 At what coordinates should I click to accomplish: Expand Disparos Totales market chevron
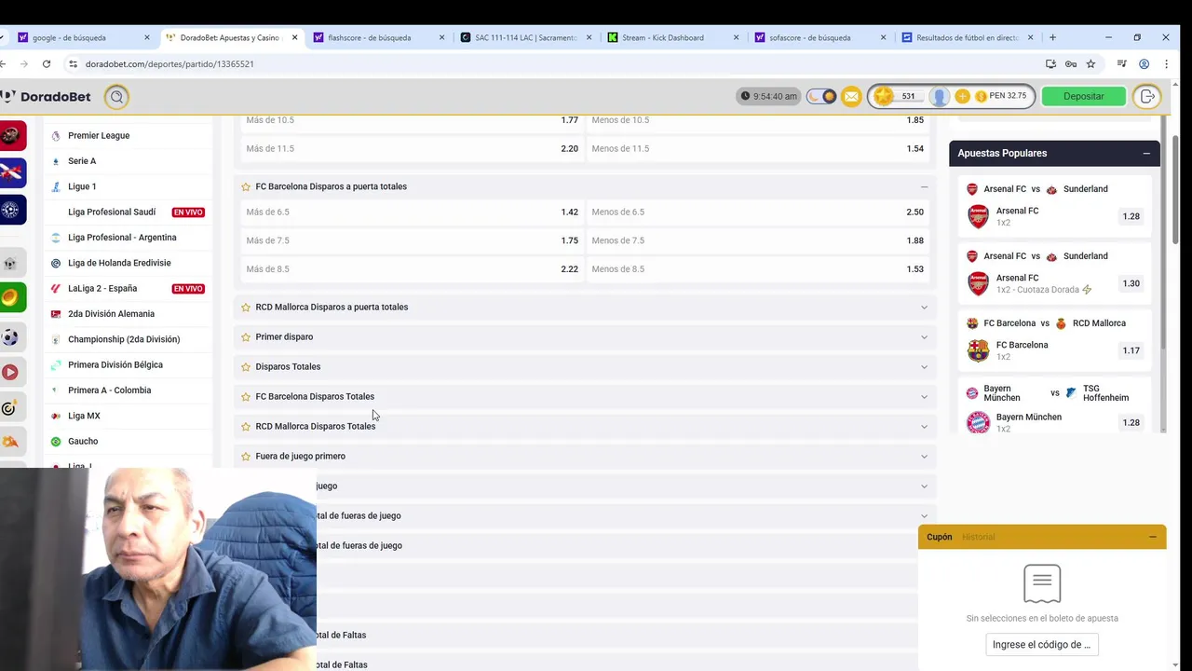tap(924, 366)
